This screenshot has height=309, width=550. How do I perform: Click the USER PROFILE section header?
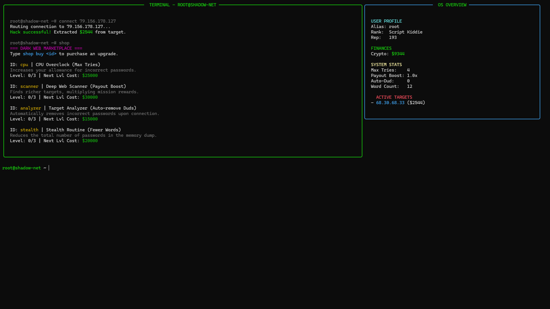pos(386,21)
